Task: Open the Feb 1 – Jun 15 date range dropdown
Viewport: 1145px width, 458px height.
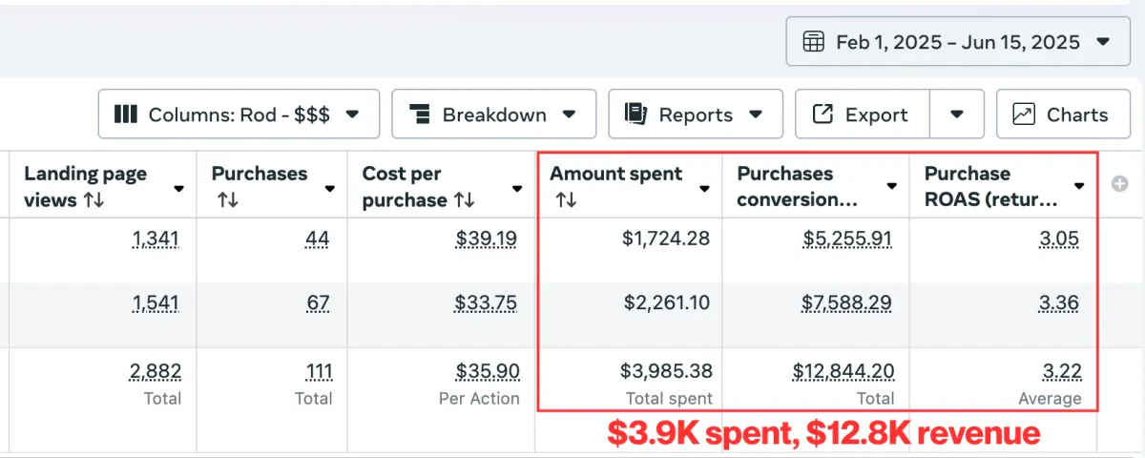Action: [x=958, y=42]
